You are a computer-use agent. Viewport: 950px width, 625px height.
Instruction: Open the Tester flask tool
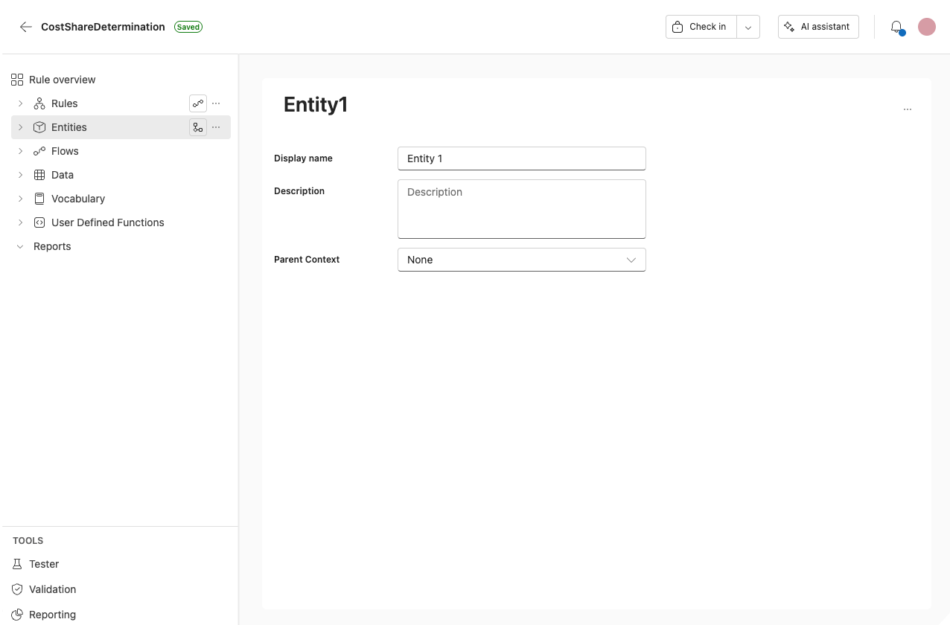pyautogui.click(x=17, y=564)
